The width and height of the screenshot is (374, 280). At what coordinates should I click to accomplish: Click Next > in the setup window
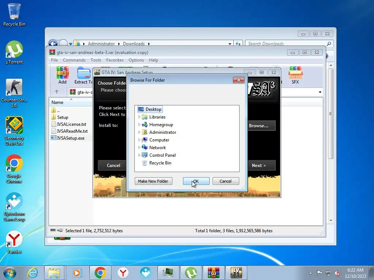coord(262,165)
